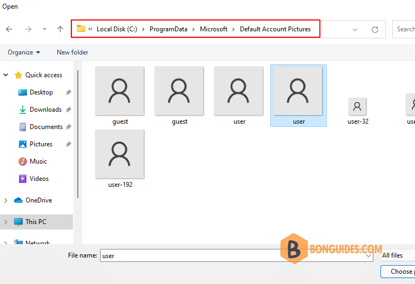
Task: Click the Documents page icon
Action: [23, 127]
